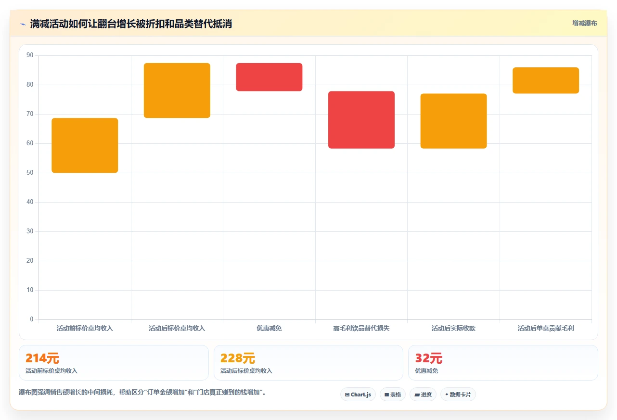Click the x-axis label 活动后单桌贡献毛利
Screen dimensions: 617x420
(546, 329)
